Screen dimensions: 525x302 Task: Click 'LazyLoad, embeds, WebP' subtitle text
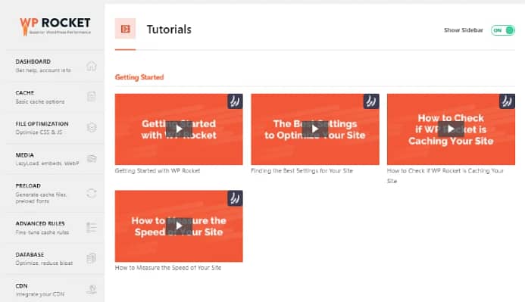pos(47,163)
